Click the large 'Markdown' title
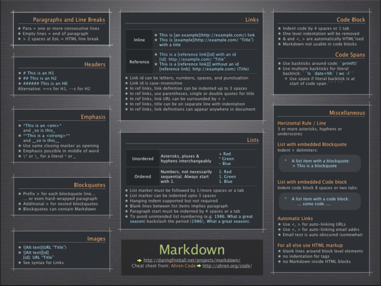The width and height of the screenshot is (381, 286). 192,250
